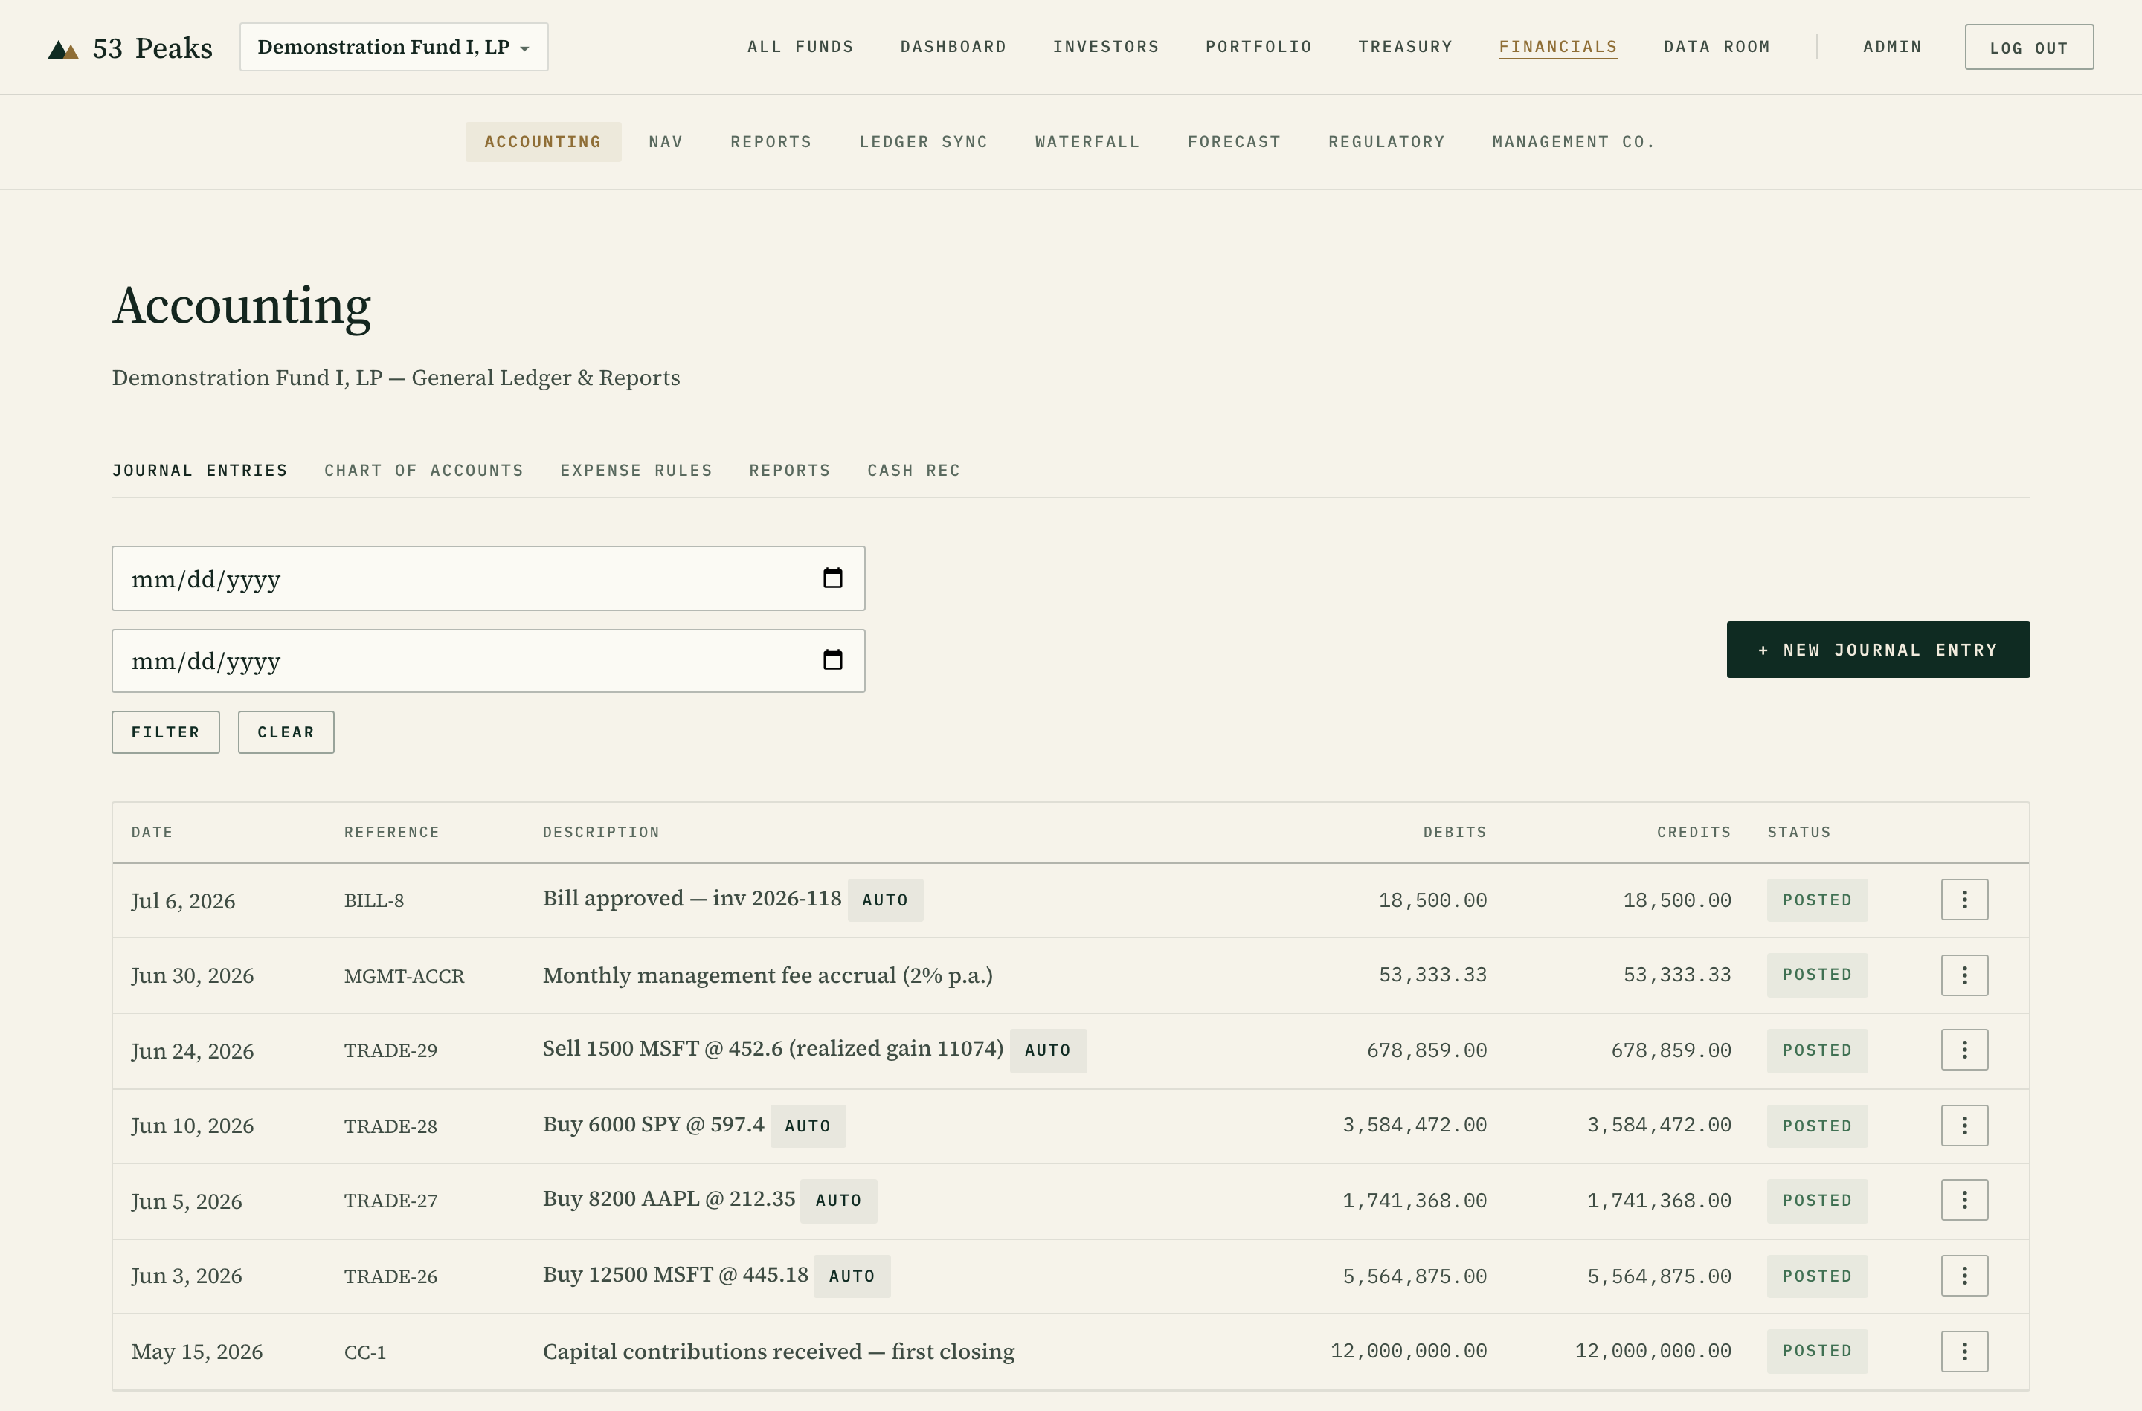2142x1411 pixels.
Task: Open the Treasury nav item
Action: coord(1405,47)
